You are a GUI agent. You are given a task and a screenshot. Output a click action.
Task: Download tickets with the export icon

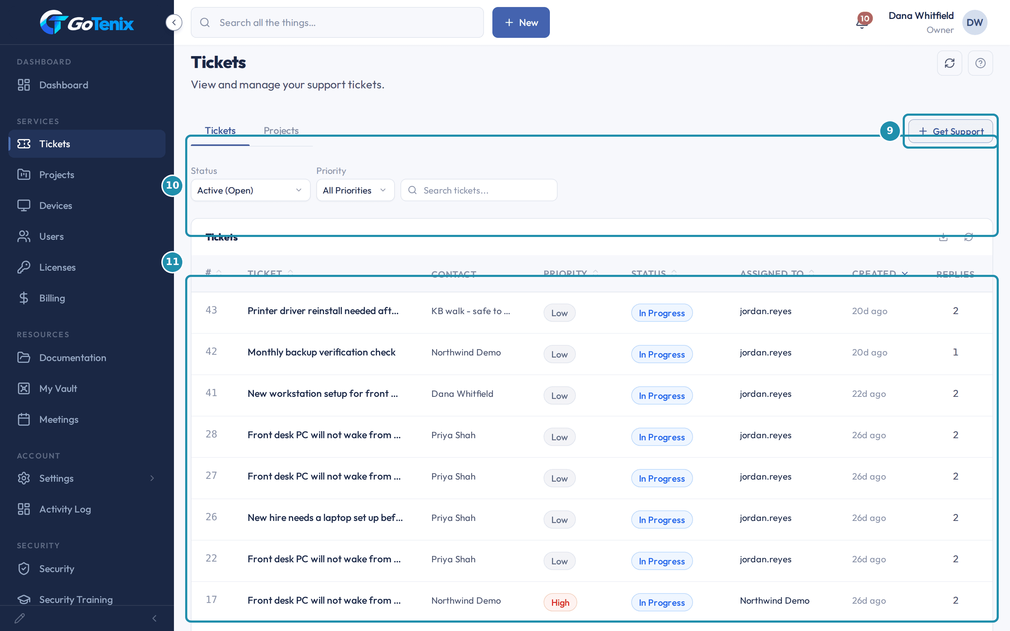[x=943, y=237]
